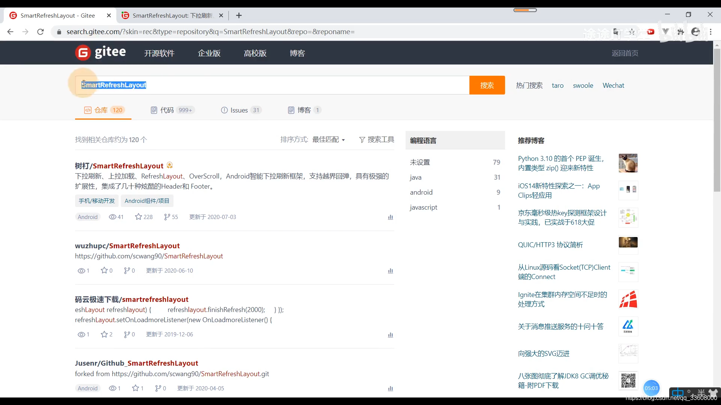Click the QR code thumbnail beside JDK8 article
The height and width of the screenshot is (405, 721).
[x=628, y=381]
